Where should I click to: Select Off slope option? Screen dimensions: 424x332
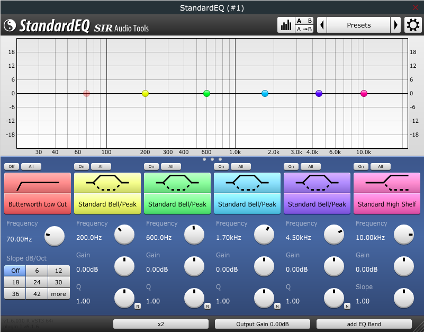[15, 270]
